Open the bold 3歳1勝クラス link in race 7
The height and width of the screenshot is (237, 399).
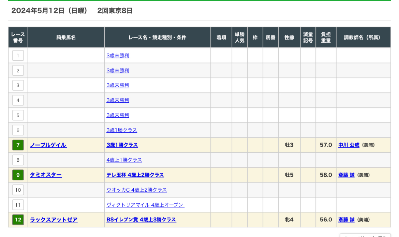[122, 145]
